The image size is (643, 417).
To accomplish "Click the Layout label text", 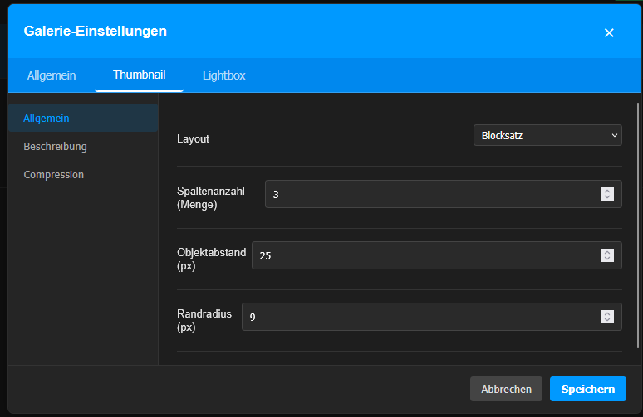I will click(x=193, y=138).
